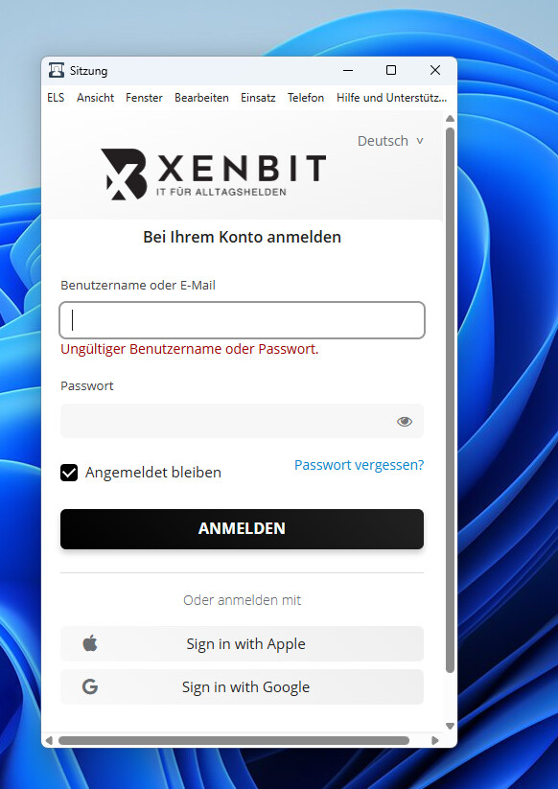Click the Apple logo icon

coord(90,643)
